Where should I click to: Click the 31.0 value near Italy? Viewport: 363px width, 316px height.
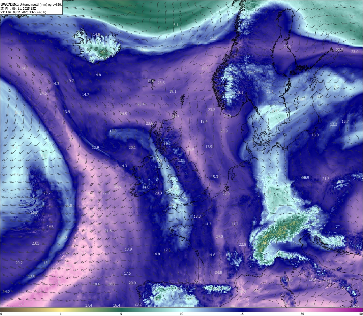tap(329, 281)
